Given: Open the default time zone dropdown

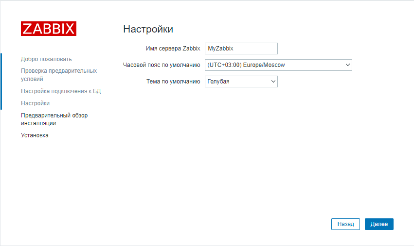Looking at the screenshot, I should pyautogui.click(x=278, y=65).
